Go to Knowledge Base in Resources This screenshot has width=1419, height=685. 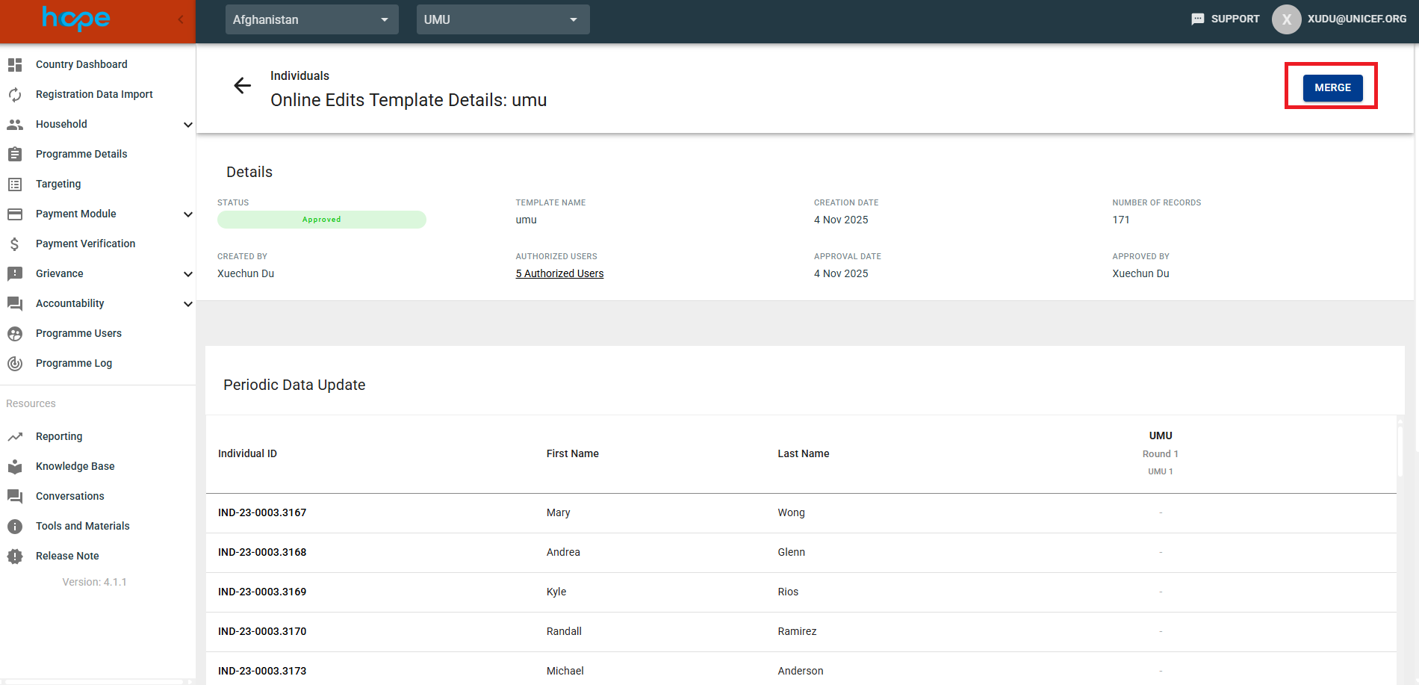[75, 466]
